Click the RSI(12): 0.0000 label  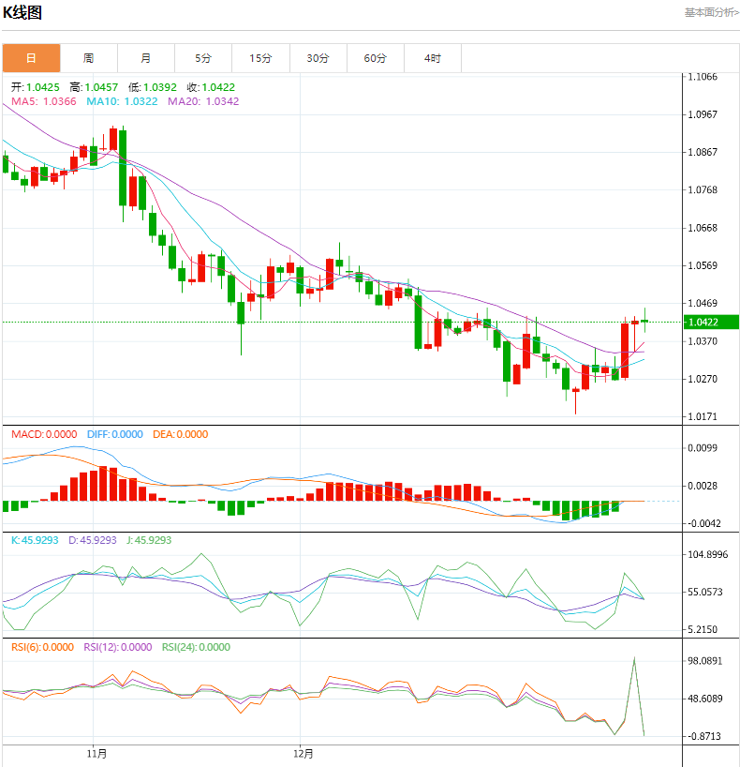pos(118,647)
